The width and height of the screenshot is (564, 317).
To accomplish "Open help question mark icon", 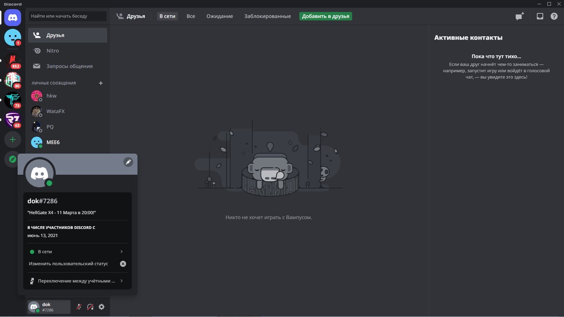I will click(554, 16).
